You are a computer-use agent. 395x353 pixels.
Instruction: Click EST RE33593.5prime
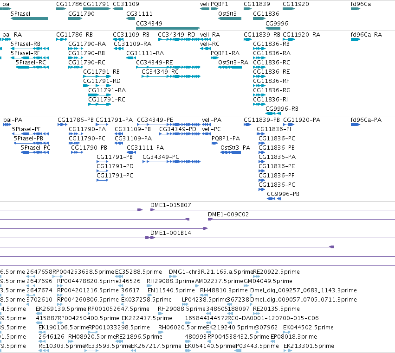[91, 351]
